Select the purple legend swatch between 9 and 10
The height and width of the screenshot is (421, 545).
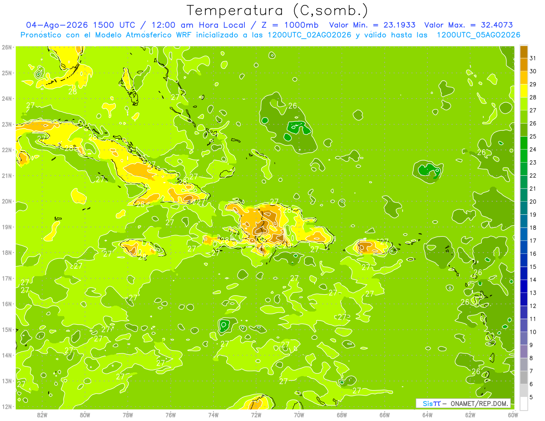pos(524,338)
